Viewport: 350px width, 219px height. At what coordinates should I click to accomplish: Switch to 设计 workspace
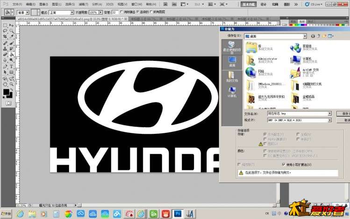[x=264, y=4]
